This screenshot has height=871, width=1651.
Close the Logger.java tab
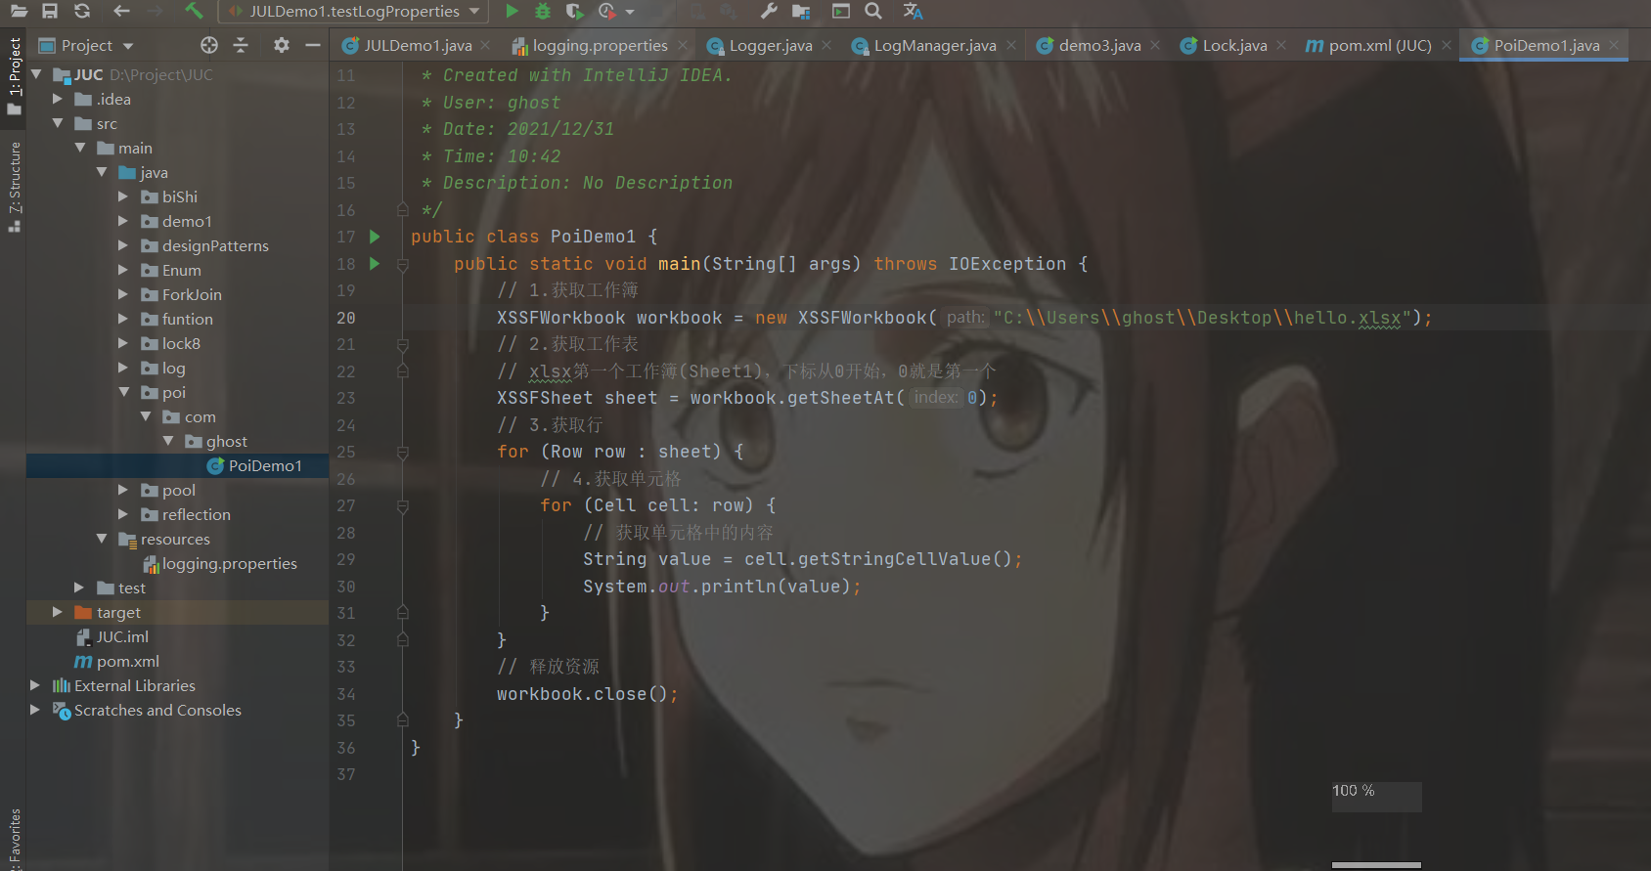tap(826, 45)
